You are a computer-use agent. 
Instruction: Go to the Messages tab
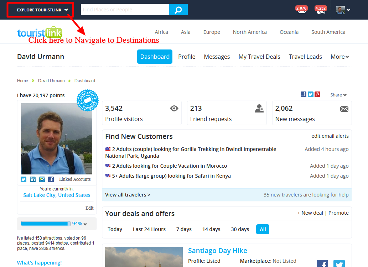click(217, 57)
